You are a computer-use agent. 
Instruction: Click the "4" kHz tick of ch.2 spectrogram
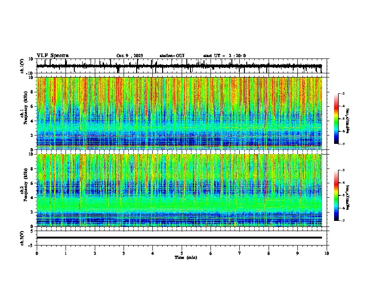(32, 198)
